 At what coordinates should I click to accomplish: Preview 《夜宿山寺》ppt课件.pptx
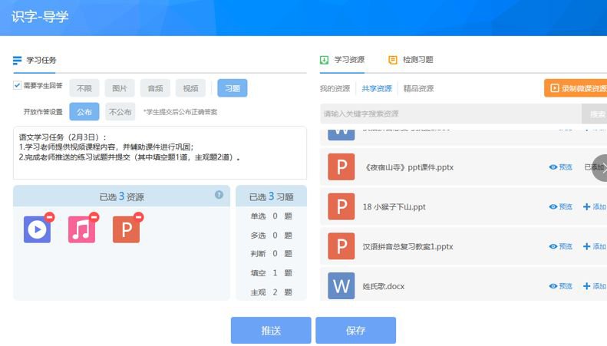coord(561,167)
